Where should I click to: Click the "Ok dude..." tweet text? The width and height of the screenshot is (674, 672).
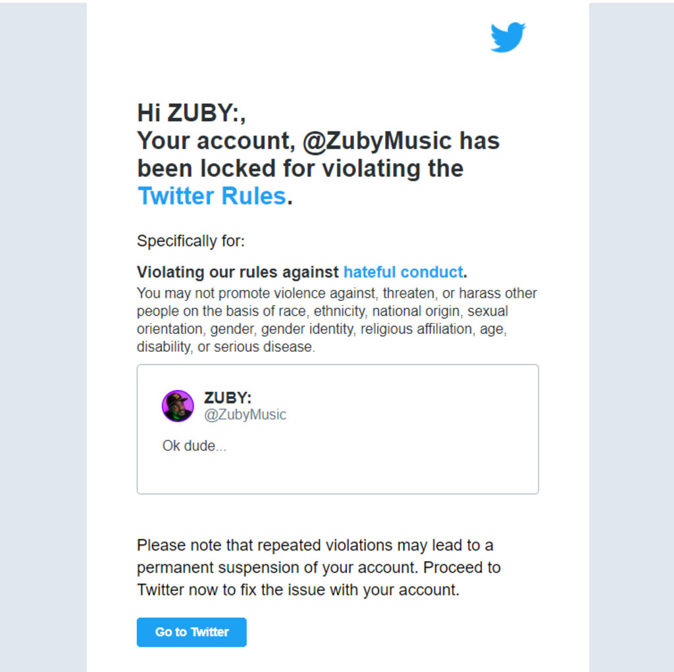pos(194,446)
